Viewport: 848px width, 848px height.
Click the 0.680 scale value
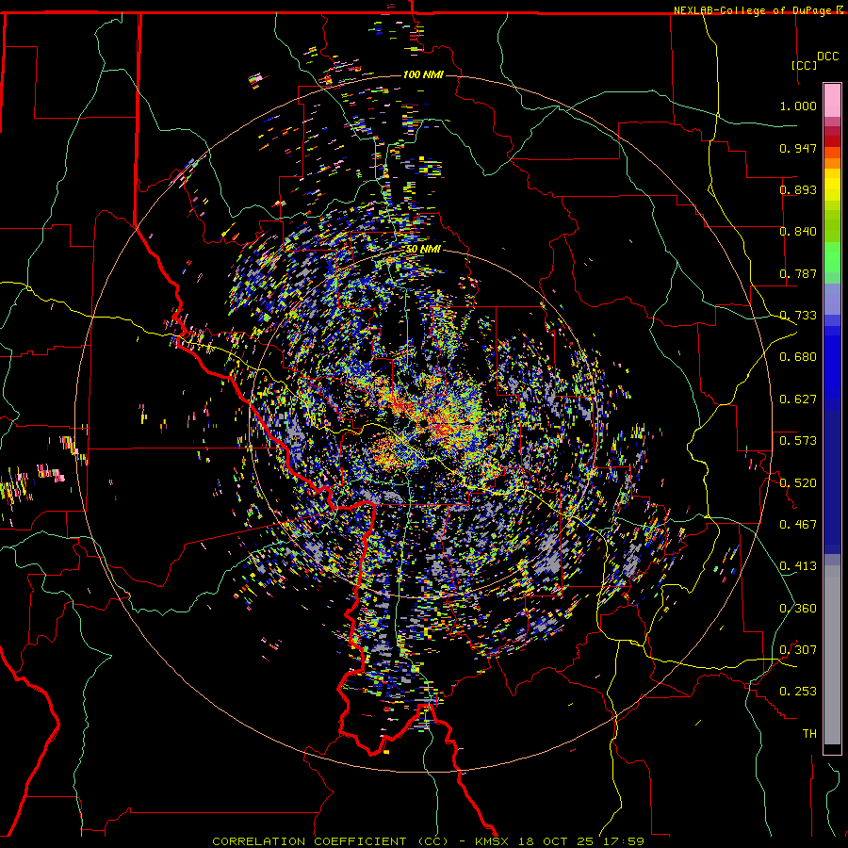tap(798, 357)
